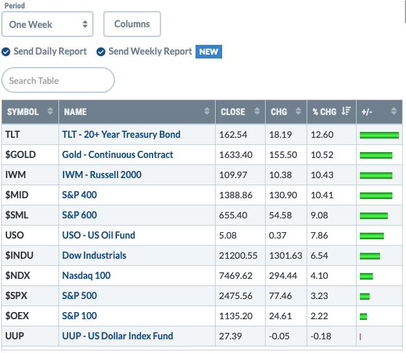Open the S&P 100 link
Image resolution: width=406 pixels, height=353 pixels.
[79, 316]
